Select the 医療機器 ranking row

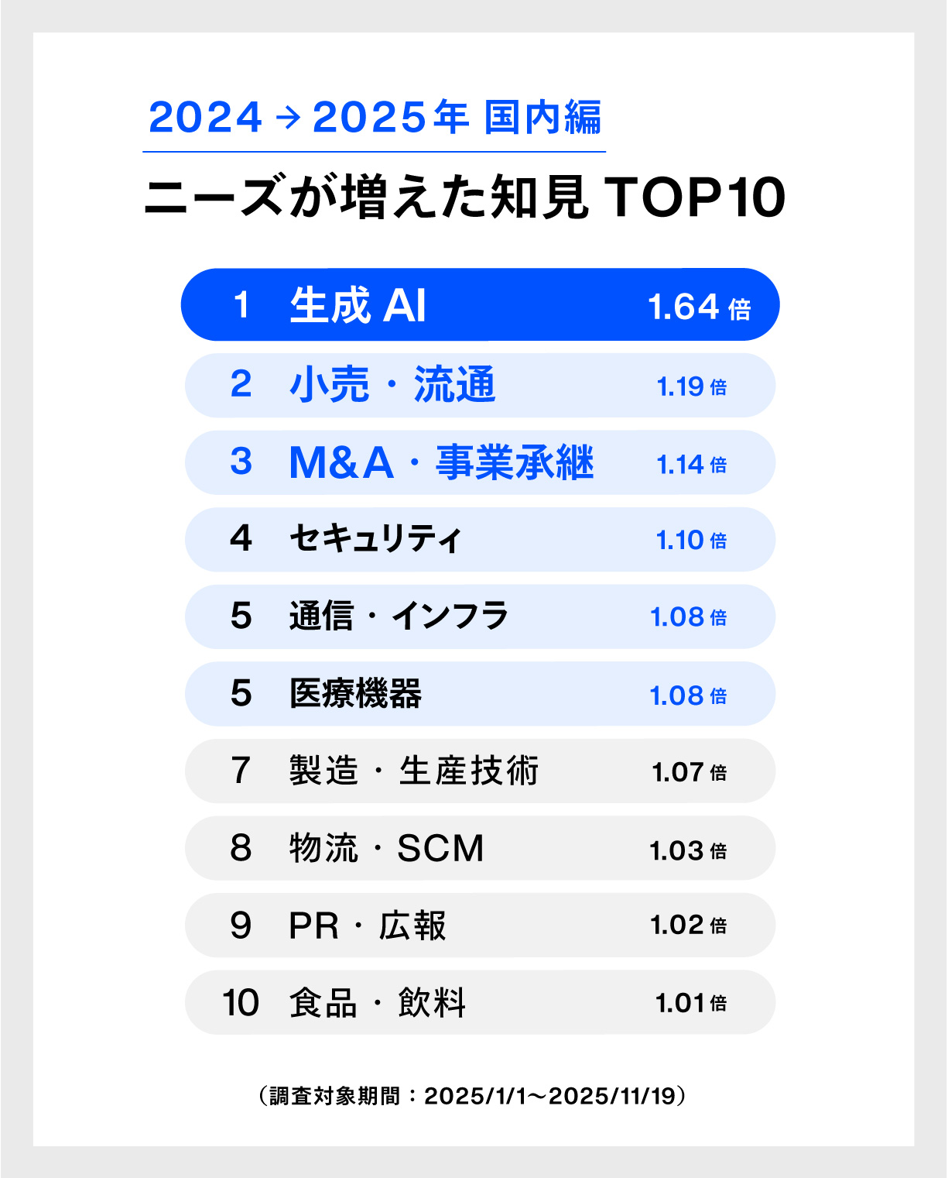tap(480, 694)
